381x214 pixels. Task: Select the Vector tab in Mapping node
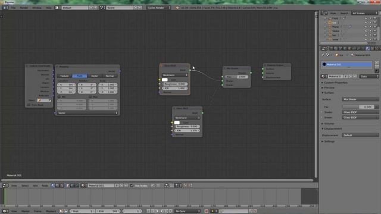coord(95,76)
